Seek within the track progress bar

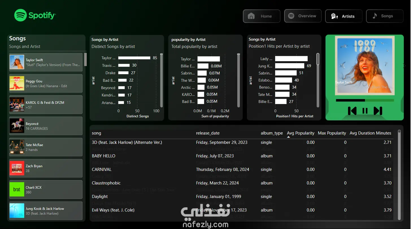pyautogui.click(x=365, y=100)
